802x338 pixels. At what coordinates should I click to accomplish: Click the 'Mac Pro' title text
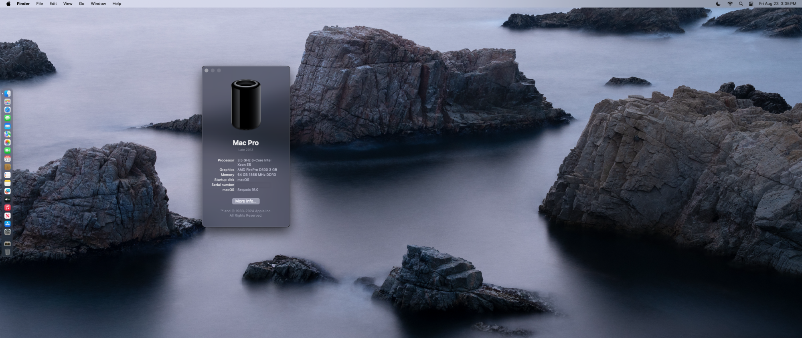(x=246, y=143)
